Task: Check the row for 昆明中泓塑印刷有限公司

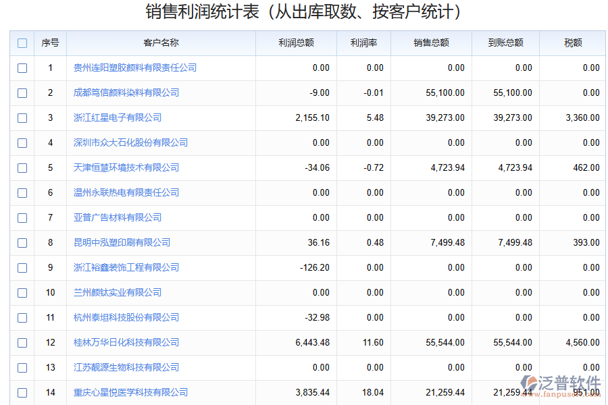Action: click(22, 242)
